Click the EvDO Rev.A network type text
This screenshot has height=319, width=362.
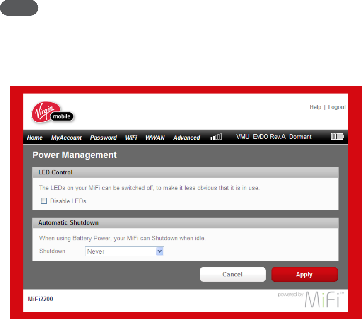[269, 137]
